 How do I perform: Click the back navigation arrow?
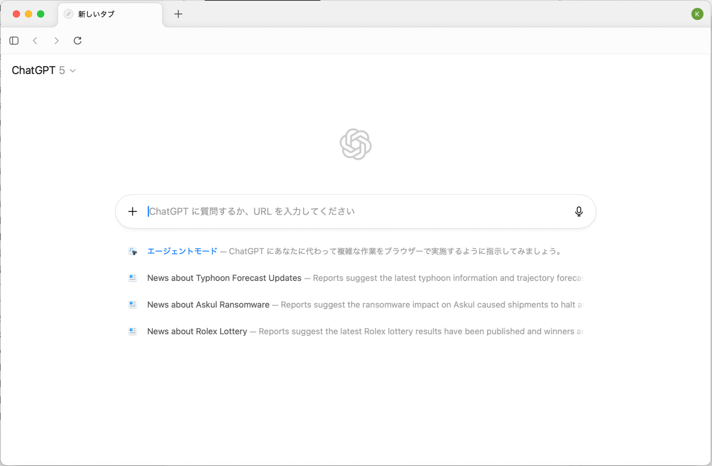point(35,41)
